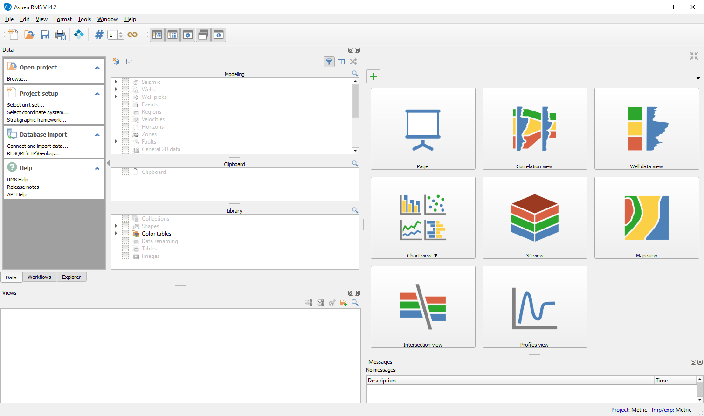
Task: Open Stratigraphic framework... link
Action: coord(37,120)
